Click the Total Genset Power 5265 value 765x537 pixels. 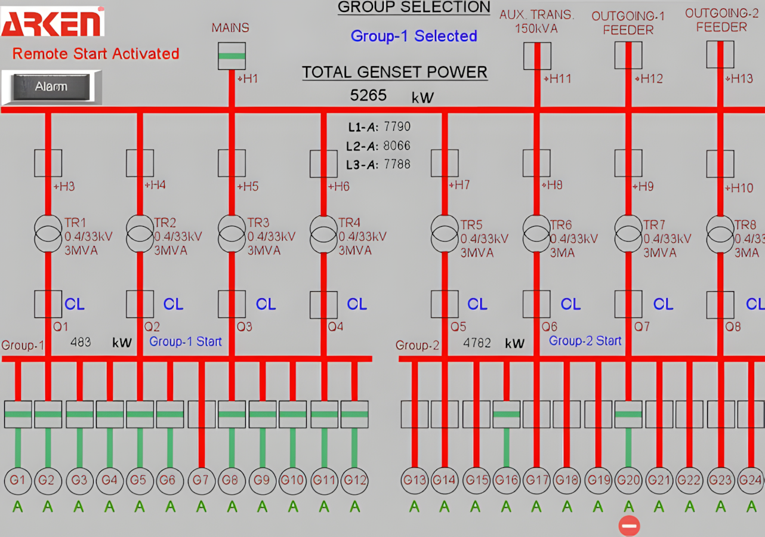click(x=368, y=95)
